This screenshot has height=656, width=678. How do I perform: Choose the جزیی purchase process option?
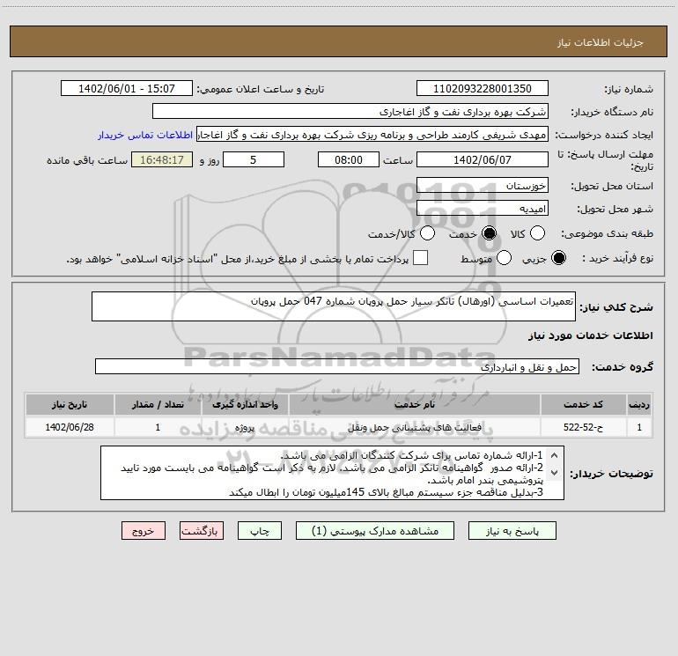pyautogui.click(x=558, y=258)
